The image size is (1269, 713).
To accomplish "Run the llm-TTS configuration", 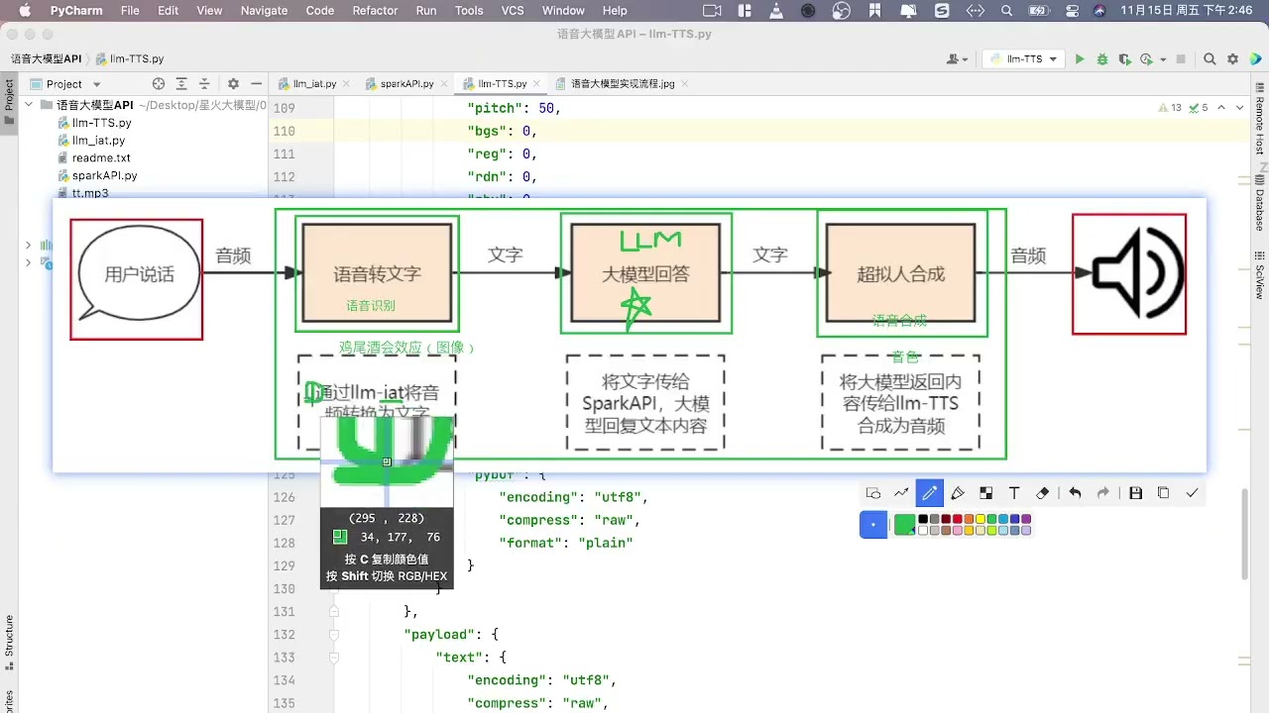I will click(x=1080, y=59).
